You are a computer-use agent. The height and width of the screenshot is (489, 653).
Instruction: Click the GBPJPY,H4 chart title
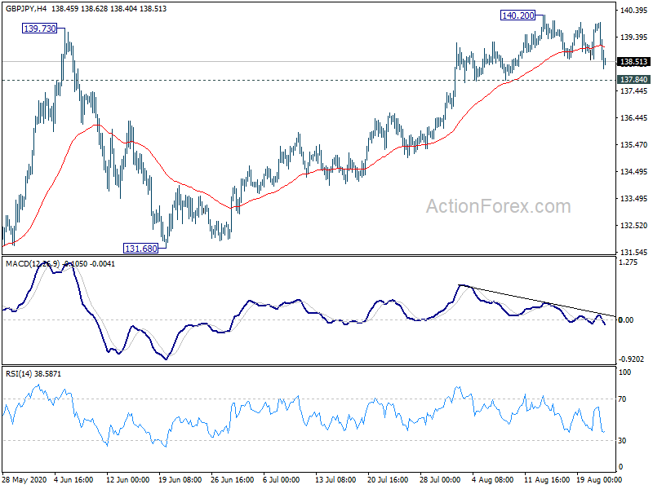26,8
